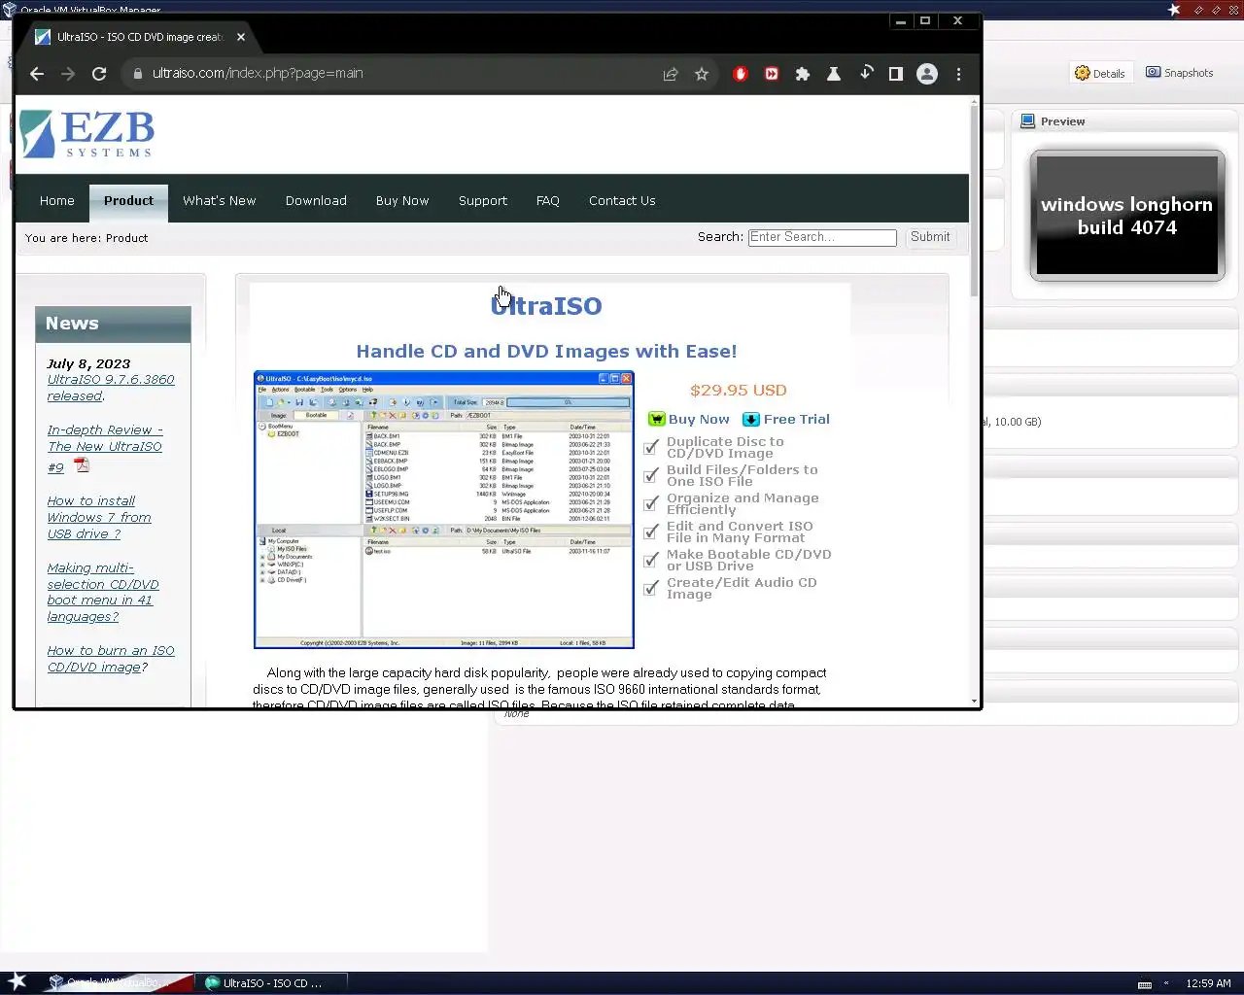This screenshot has height=995, width=1244.
Task: Open the red fast-forward extension icon
Action: (x=772, y=74)
